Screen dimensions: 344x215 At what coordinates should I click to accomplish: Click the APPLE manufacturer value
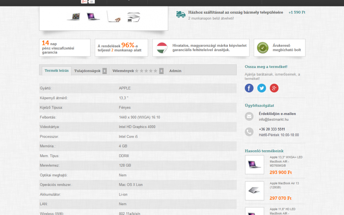click(x=125, y=88)
